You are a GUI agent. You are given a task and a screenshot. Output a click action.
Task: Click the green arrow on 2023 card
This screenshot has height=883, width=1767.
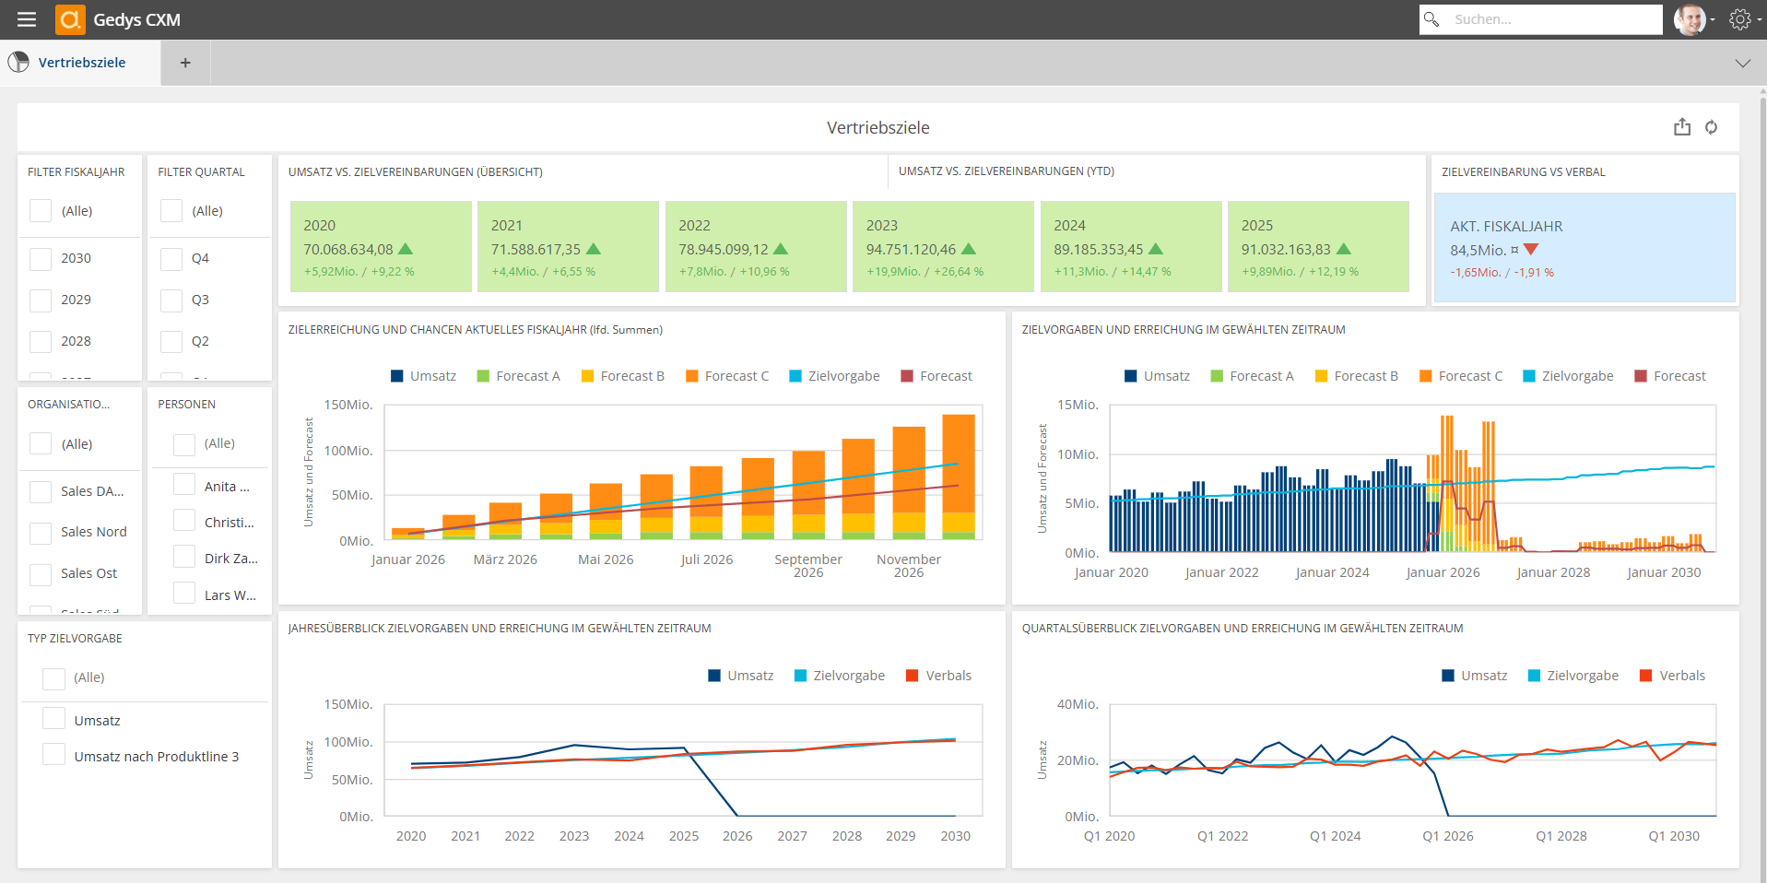pos(969,249)
